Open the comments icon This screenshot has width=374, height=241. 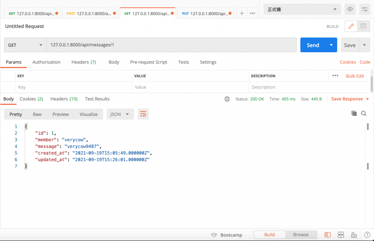363,26
